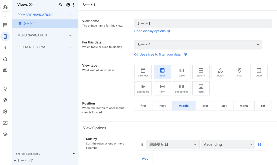
Task: Set position to last
Action: (224, 106)
